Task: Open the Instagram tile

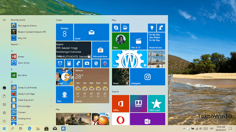Action: coord(147,77)
